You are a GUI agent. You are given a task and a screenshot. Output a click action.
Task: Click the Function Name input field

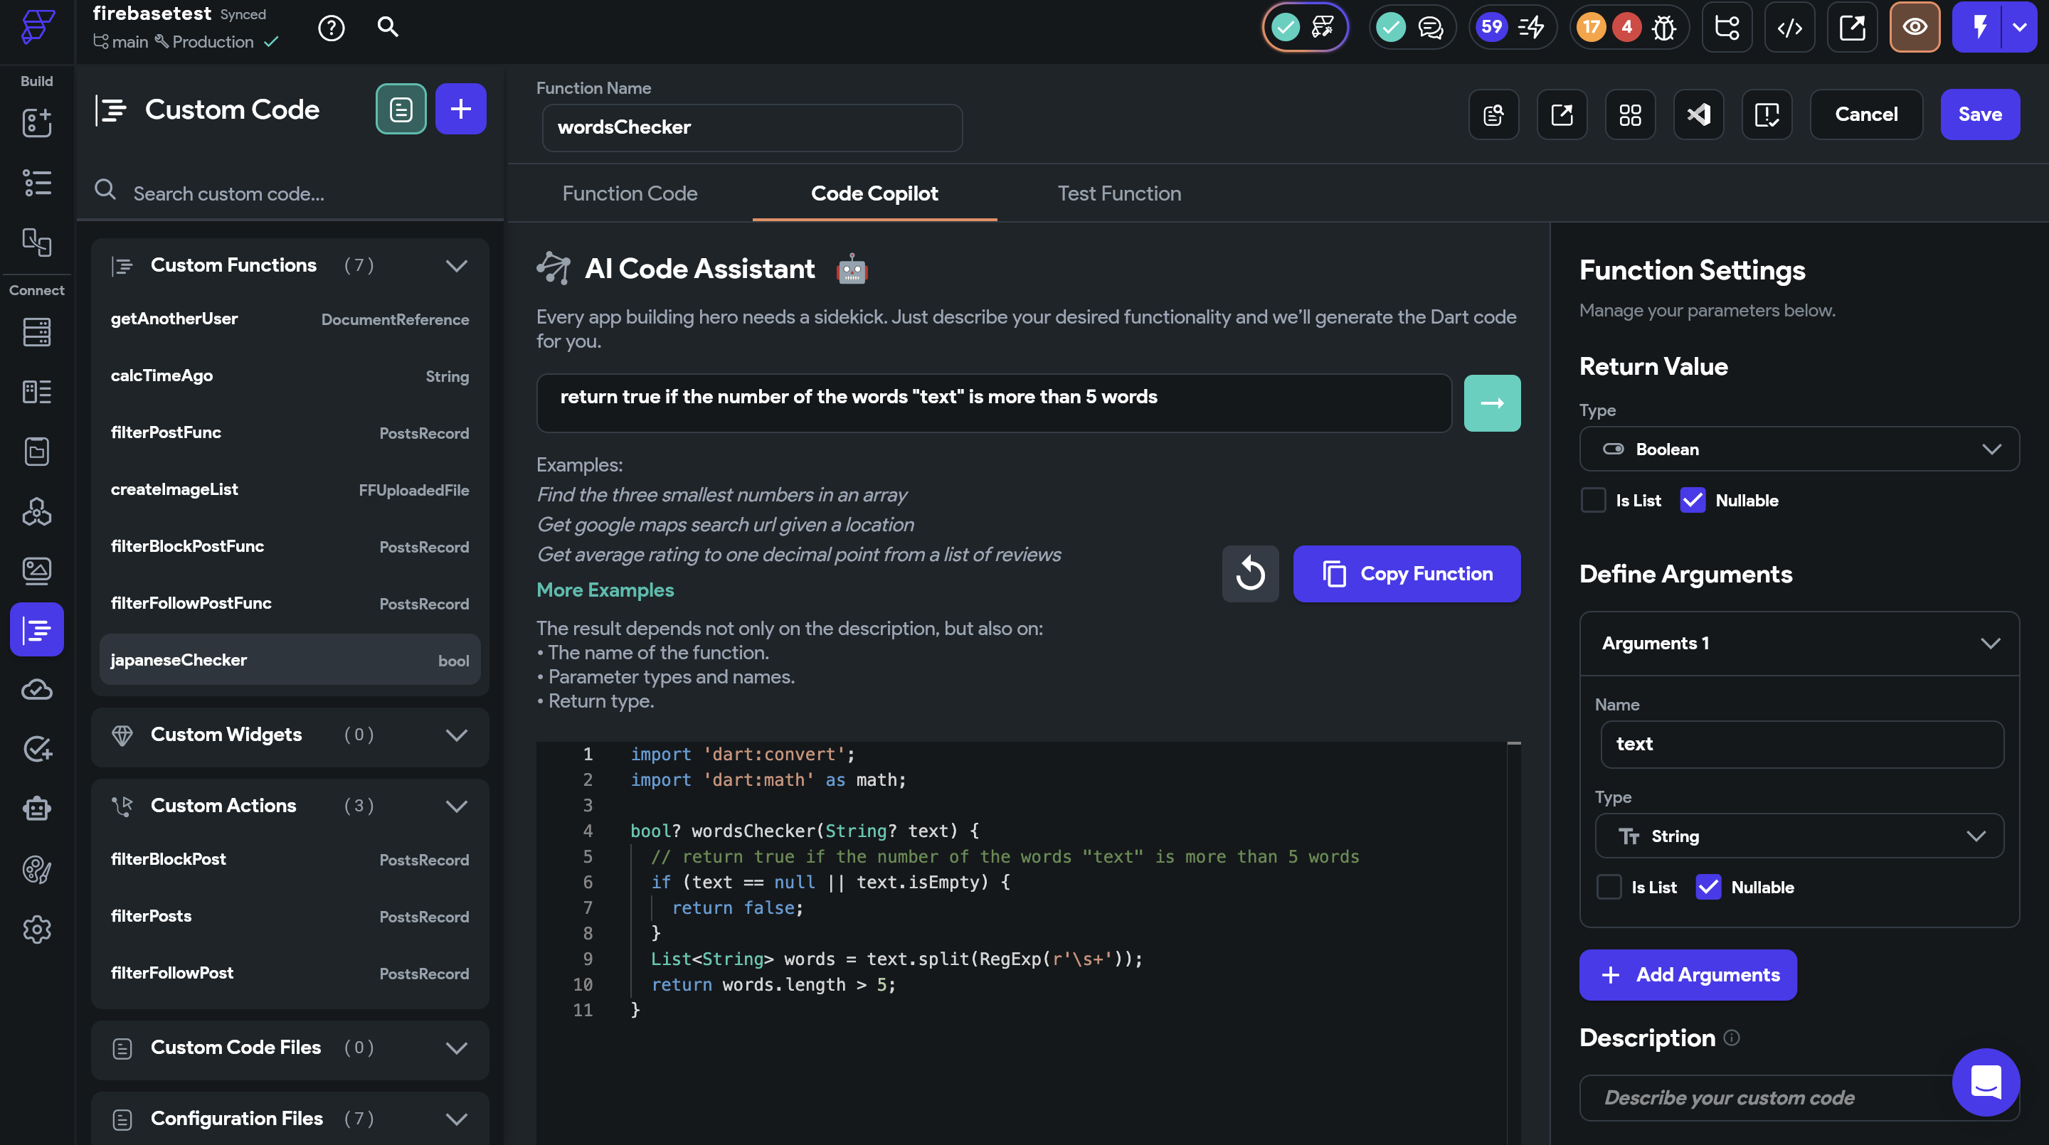(751, 127)
